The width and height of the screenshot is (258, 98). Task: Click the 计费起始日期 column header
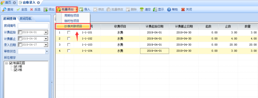point(154,27)
